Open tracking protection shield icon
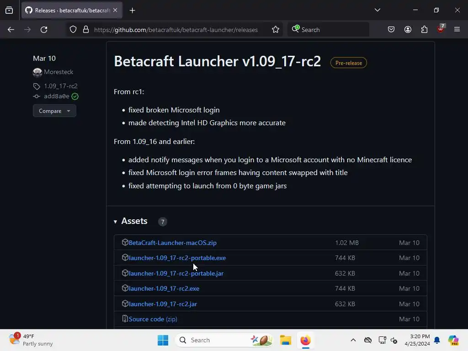This screenshot has width=468, height=351. 73,30
